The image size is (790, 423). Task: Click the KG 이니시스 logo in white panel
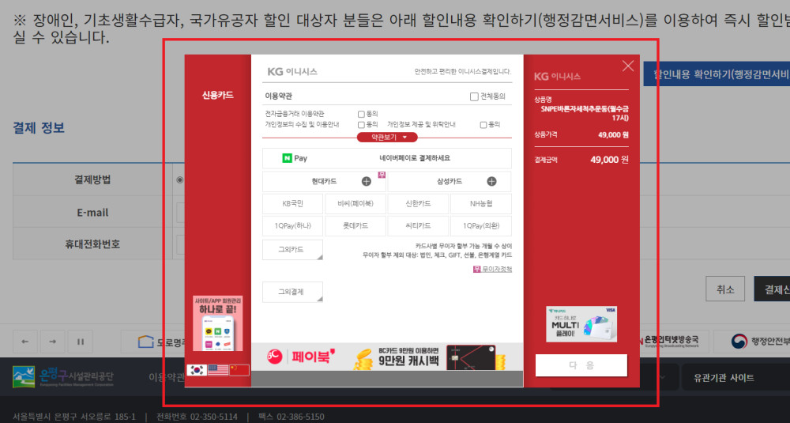pyautogui.click(x=292, y=72)
